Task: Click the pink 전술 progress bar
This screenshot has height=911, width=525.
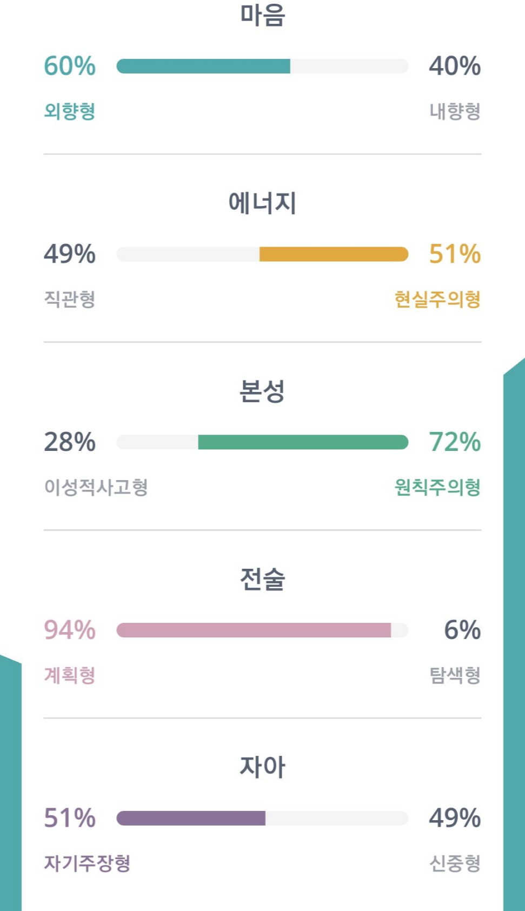Action: (262, 630)
